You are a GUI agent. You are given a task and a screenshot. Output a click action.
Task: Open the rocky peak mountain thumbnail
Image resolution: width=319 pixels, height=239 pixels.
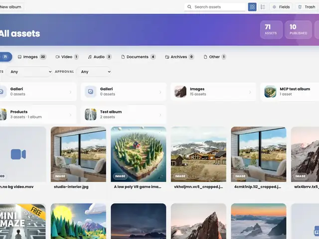pyautogui.click(x=198, y=221)
